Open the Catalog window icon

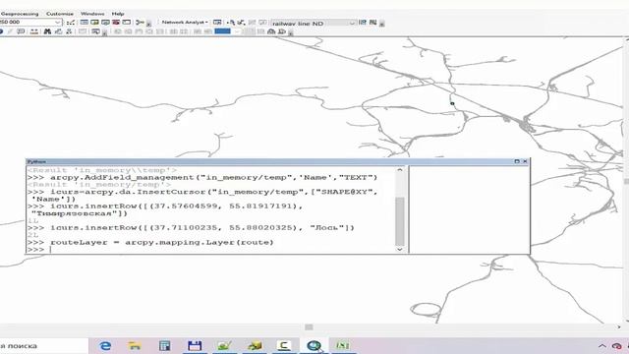tap(94, 22)
